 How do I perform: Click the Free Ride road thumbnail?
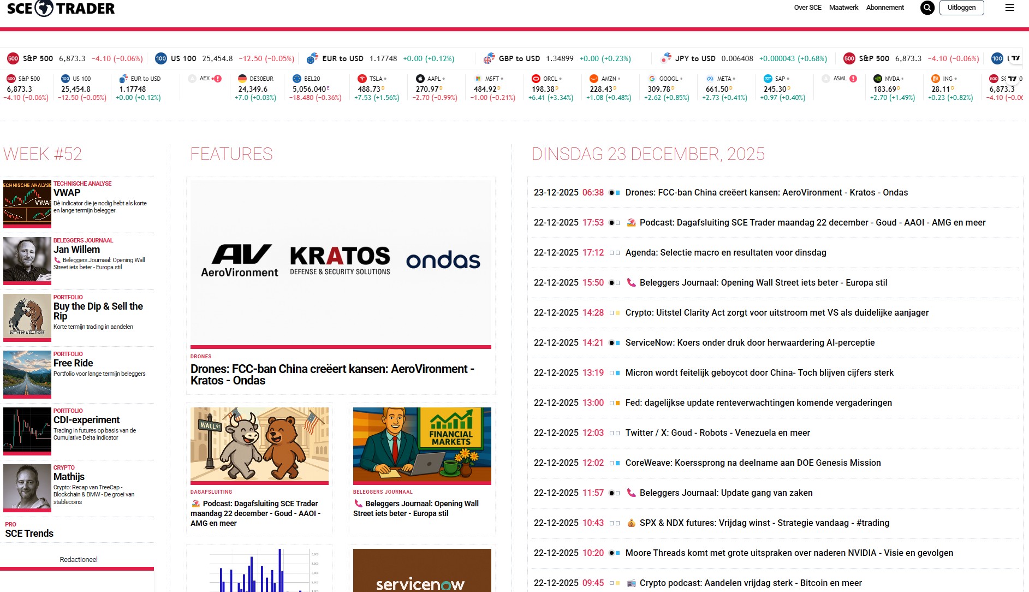(27, 373)
